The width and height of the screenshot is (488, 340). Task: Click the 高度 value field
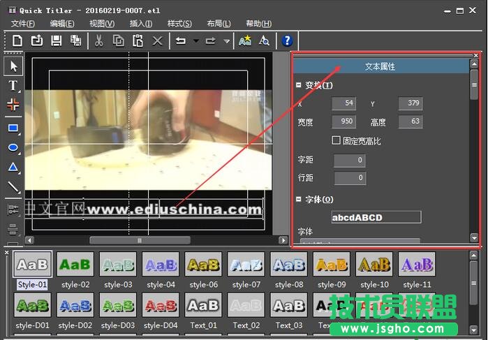(411, 121)
